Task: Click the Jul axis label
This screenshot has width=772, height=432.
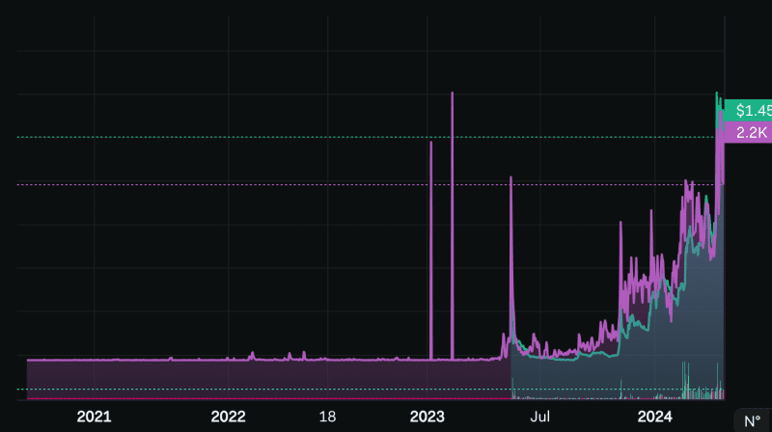Action: [x=539, y=417]
